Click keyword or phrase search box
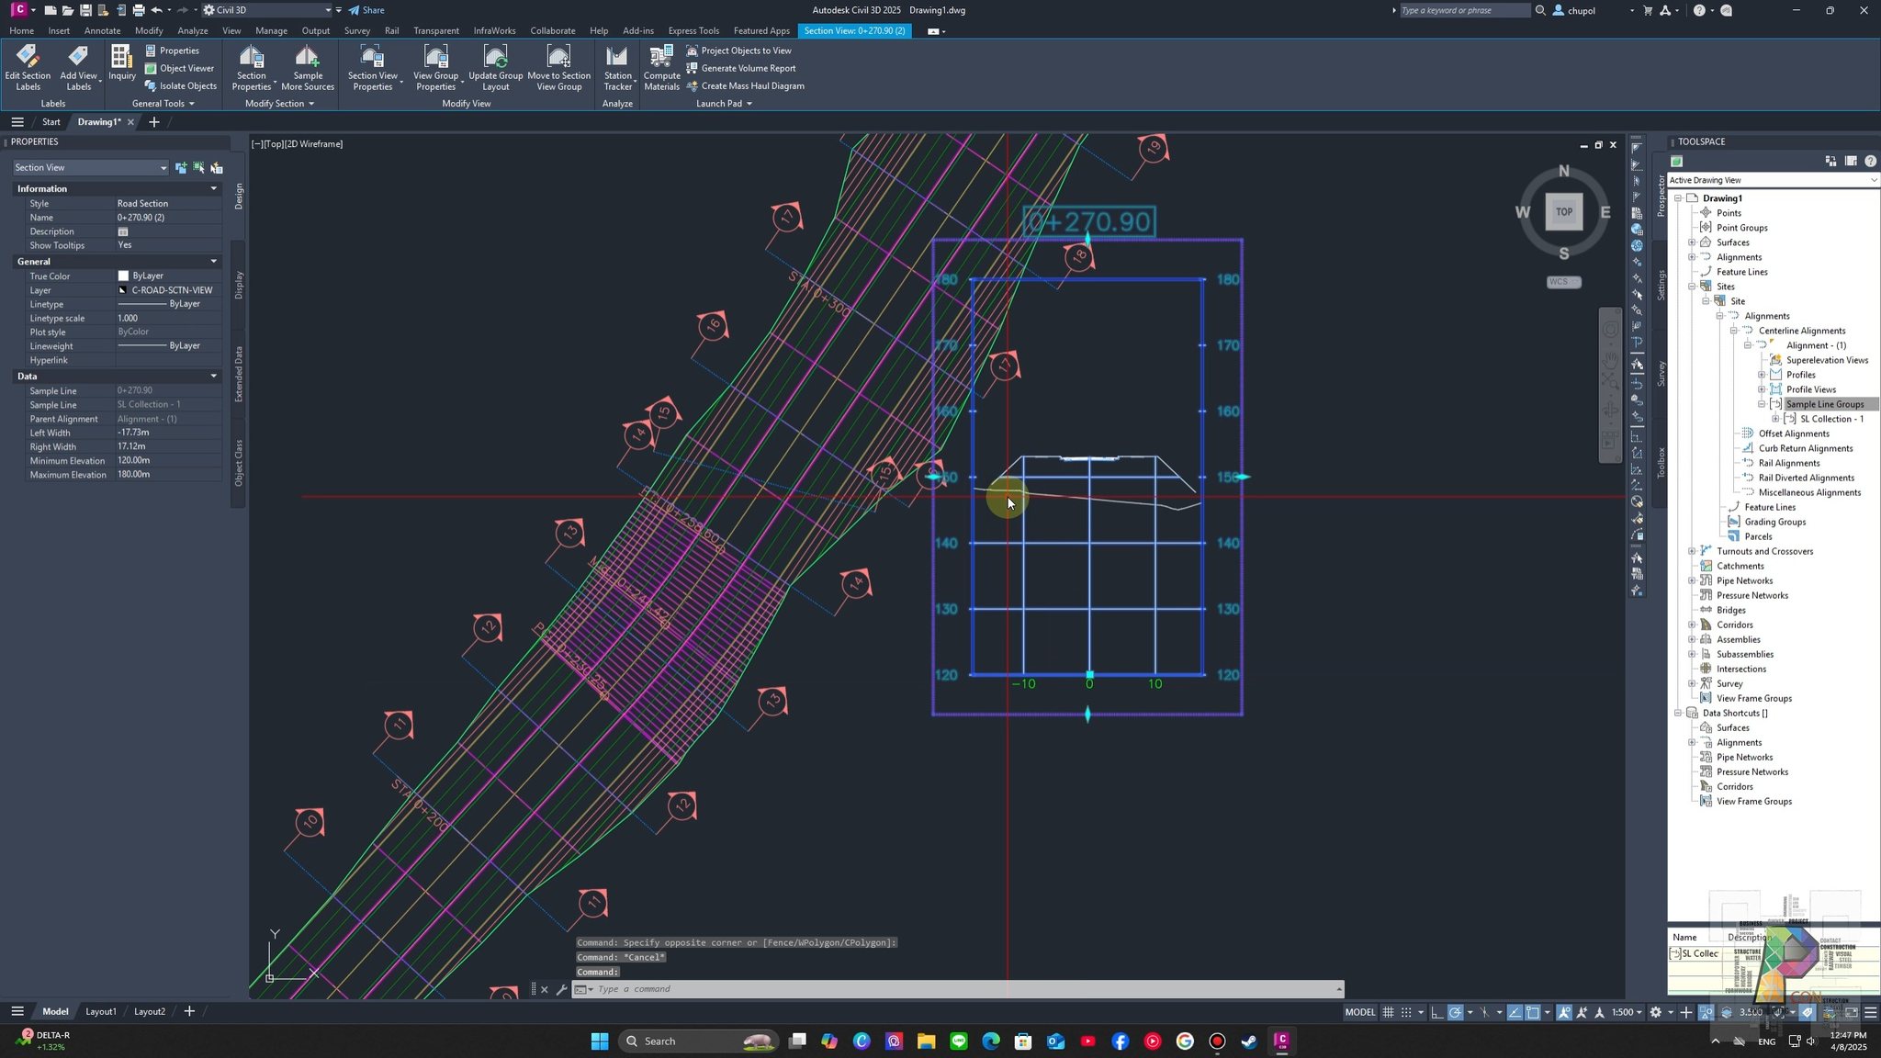 coord(1464,10)
